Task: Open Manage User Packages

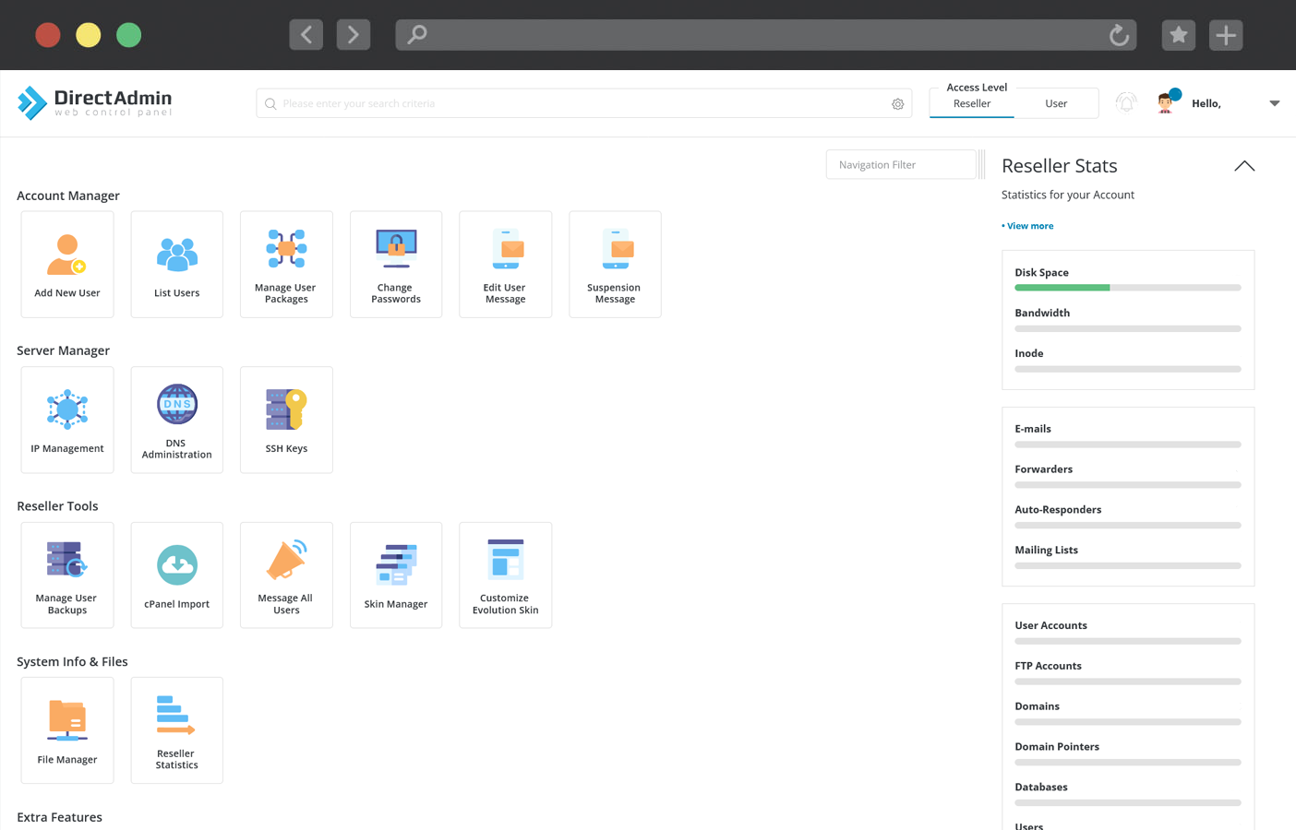Action: point(286,265)
